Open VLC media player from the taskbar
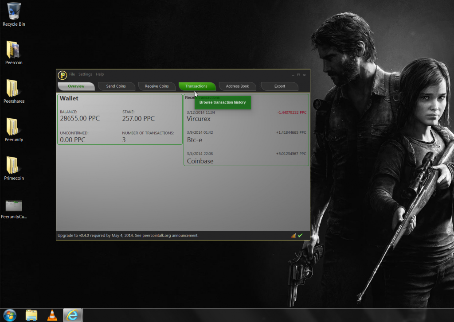 [x=52, y=315]
